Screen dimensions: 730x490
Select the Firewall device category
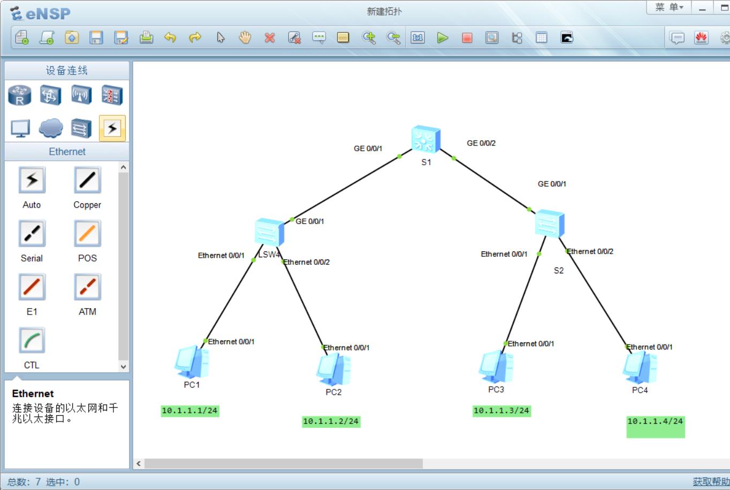(112, 95)
